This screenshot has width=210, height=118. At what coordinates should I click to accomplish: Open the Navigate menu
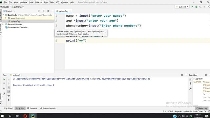click(x=23, y=2)
